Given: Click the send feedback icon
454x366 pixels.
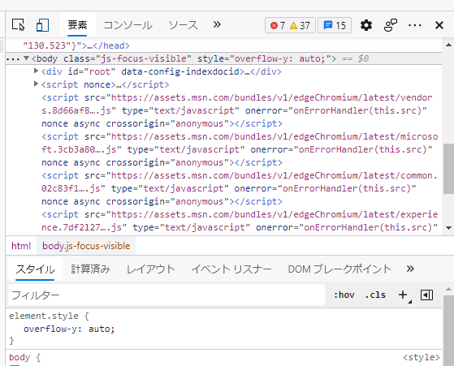Looking at the screenshot, I should [x=391, y=25].
